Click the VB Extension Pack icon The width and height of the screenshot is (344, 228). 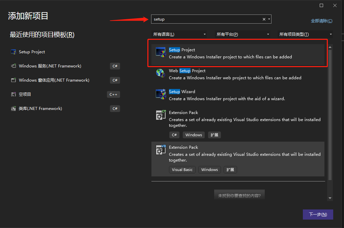click(x=161, y=150)
